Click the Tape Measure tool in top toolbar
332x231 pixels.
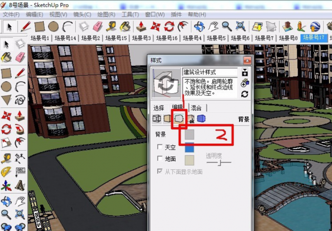coord(111,27)
